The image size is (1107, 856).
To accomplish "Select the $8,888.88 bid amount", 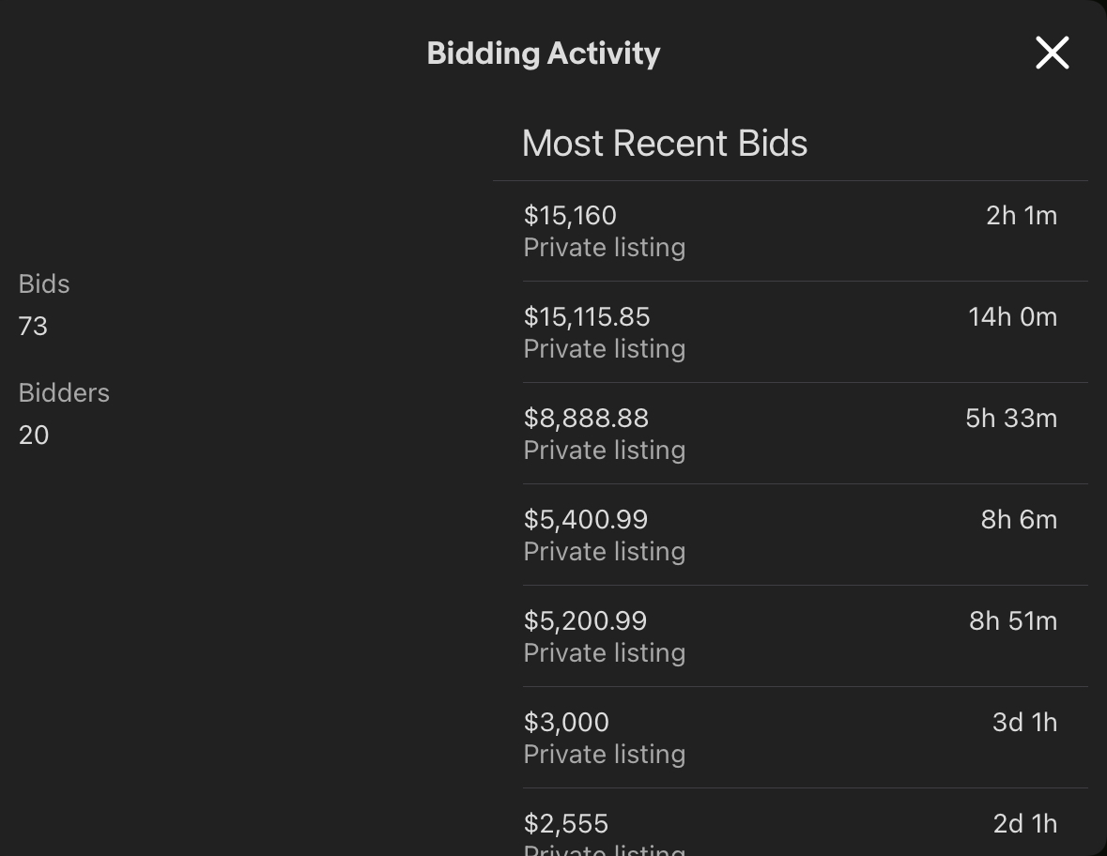I will (x=586, y=419).
